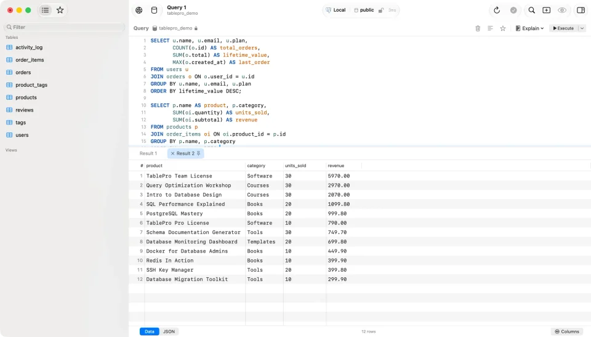The width and height of the screenshot is (591, 337).
Task: Switch to the Result 1 tab
Action: 148,153
